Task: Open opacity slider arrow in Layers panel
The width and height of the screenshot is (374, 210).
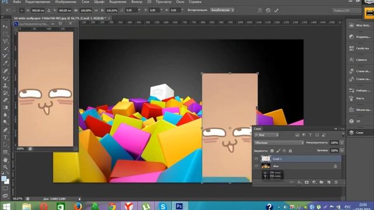Action: (342, 142)
